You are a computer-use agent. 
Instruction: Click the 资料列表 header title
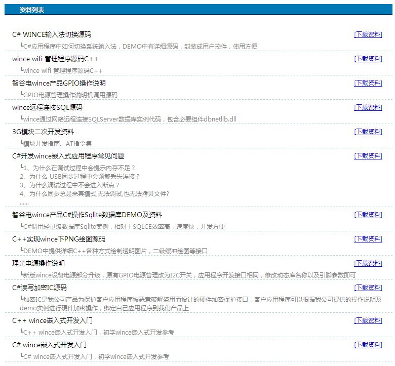coord(32,10)
